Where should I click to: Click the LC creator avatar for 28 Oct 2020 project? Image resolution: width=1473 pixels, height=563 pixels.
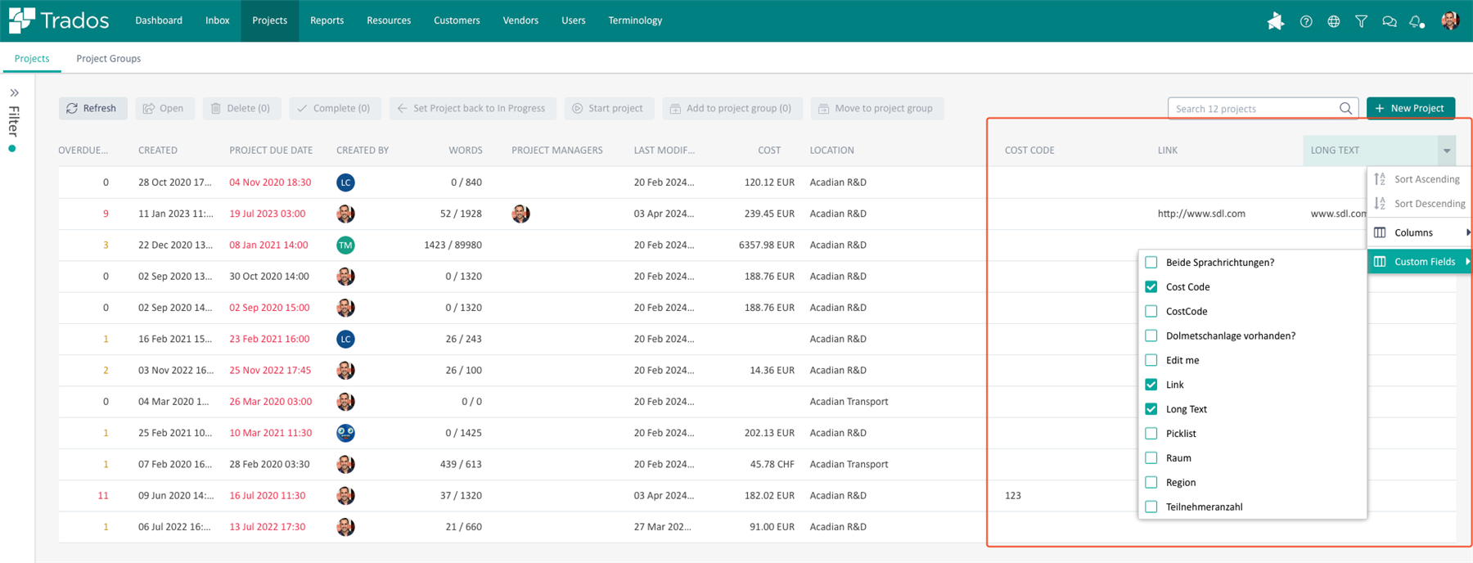coord(345,182)
